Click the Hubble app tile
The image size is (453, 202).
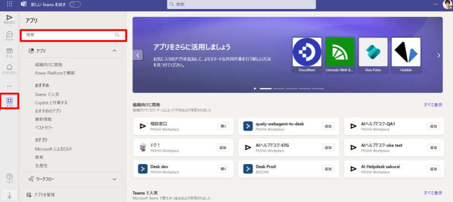pyautogui.click(x=406, y=55)
